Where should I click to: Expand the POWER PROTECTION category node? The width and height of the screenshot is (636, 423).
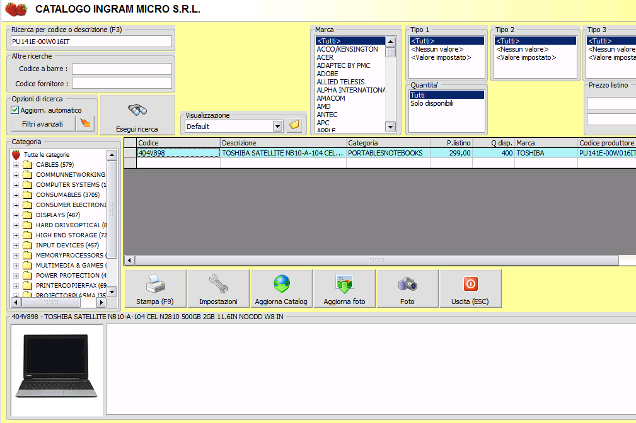[x=16, y=276]
